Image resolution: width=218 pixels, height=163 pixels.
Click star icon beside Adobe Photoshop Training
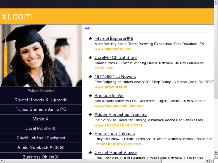pos(90,115)
